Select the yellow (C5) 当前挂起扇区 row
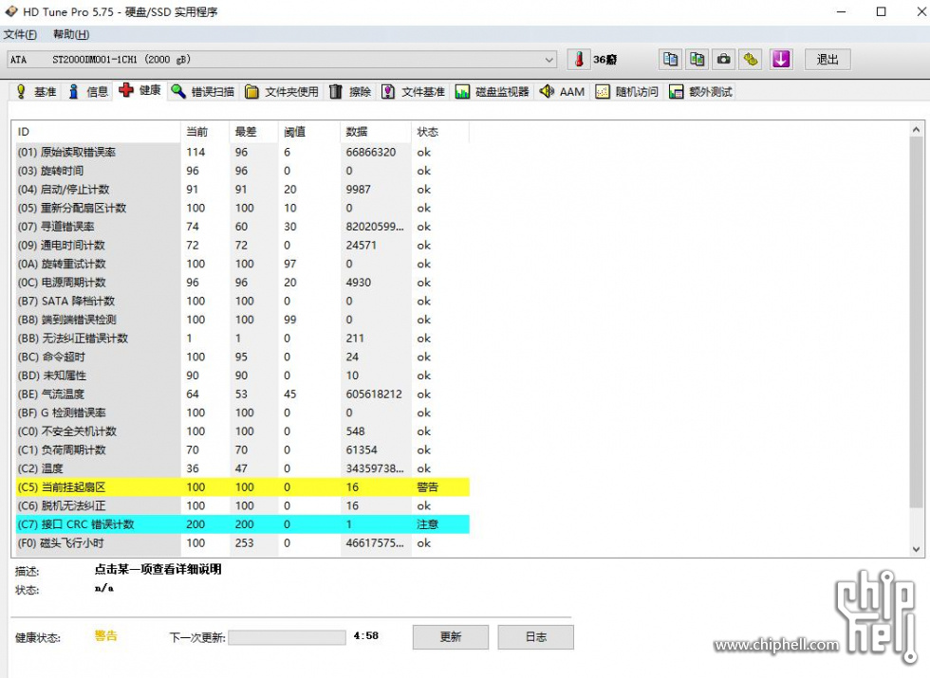Viewport: 930px width, 678px height. [x=241, y=487]
